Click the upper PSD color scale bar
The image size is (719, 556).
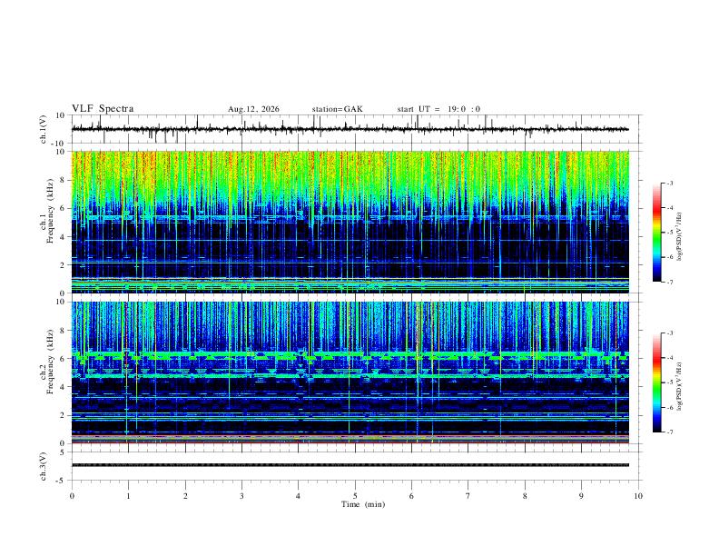tap(657, 233)
